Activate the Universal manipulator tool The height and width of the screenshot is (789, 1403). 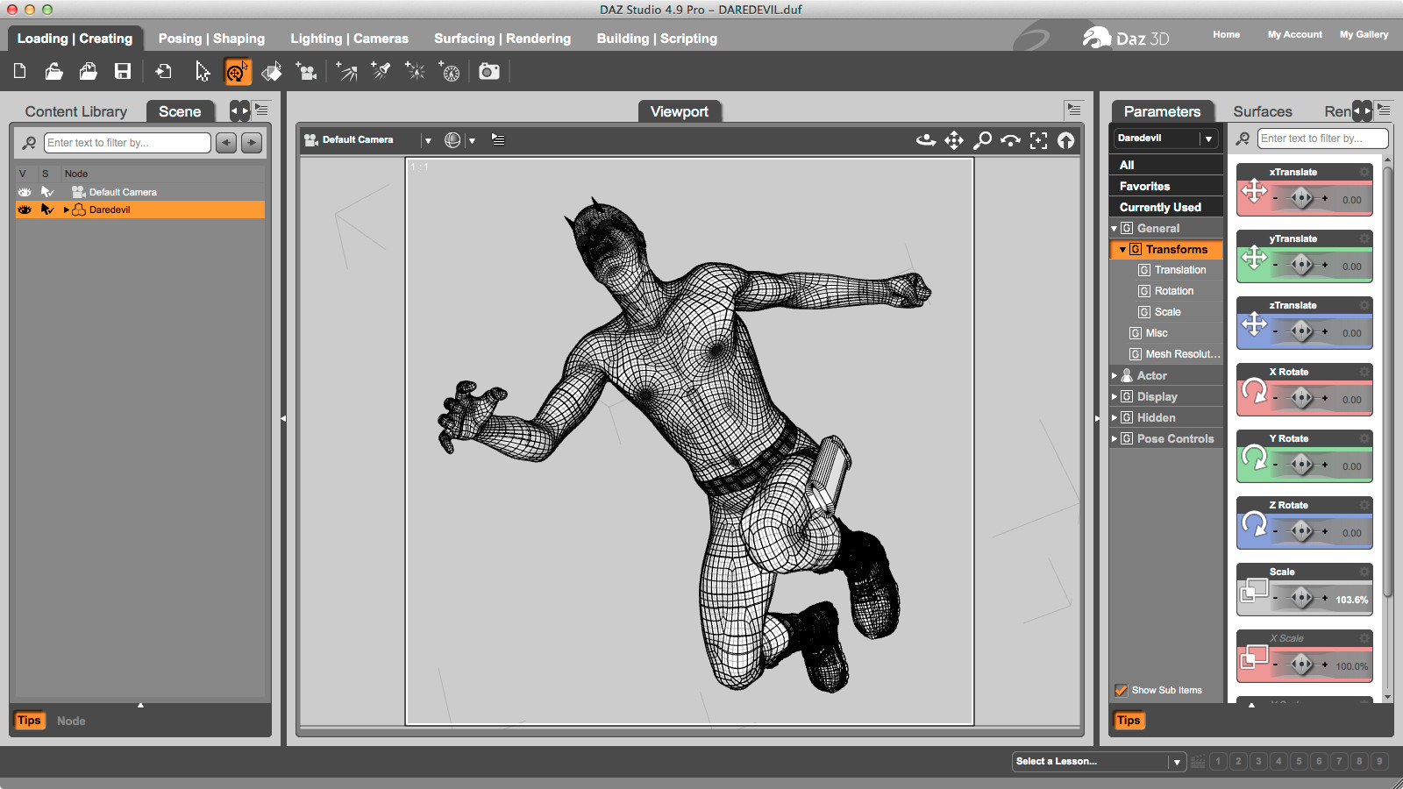(237, 71)
